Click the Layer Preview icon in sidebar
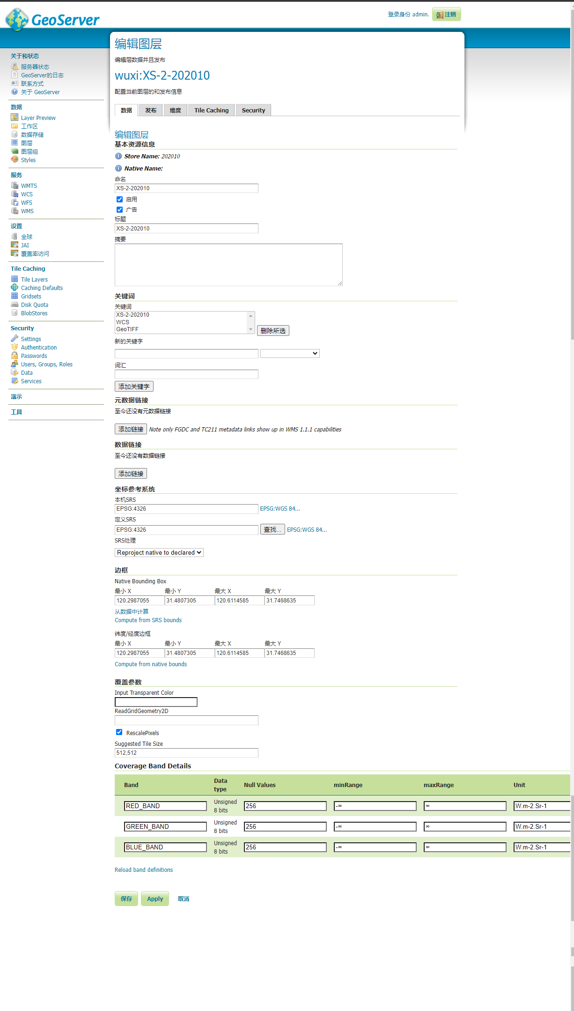The width and height of the screenshot is (574, 1011). click(15, 118)
